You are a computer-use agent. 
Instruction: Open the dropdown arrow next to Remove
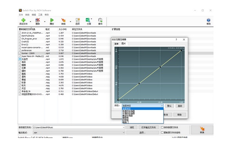[45, 22]
